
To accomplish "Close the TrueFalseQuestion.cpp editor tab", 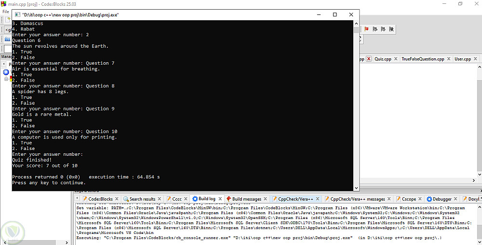I will tap(448, 59).
